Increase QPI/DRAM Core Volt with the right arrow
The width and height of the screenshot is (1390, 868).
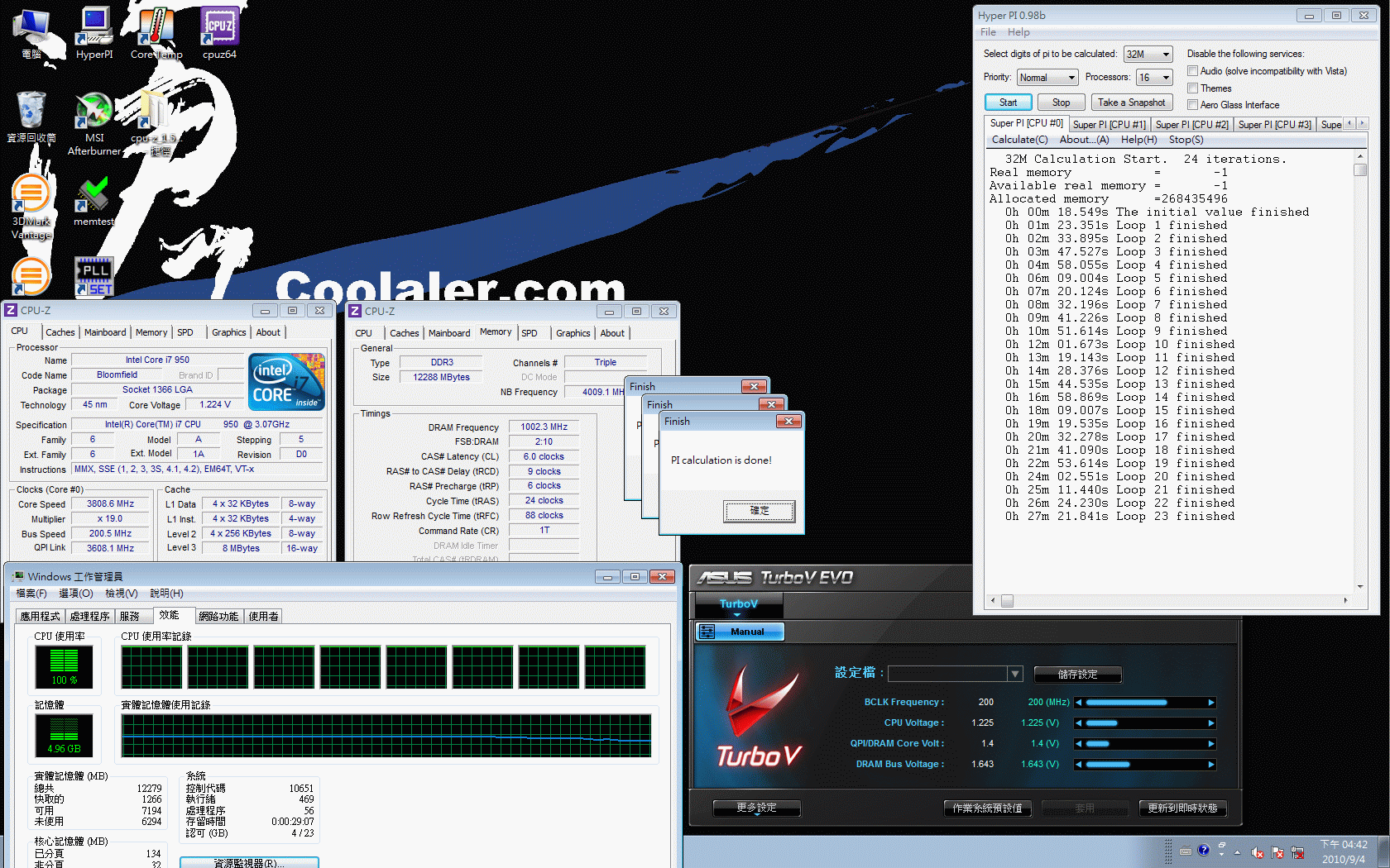coord(1211,744)
